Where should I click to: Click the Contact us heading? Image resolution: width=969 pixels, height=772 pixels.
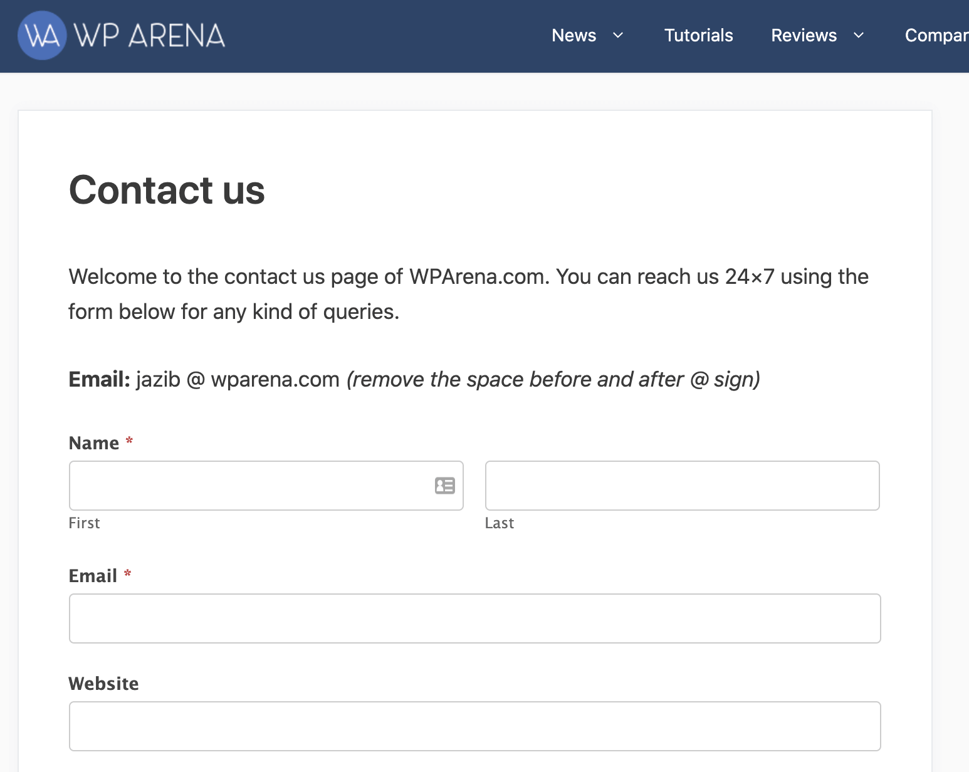click(x=167, y=190)
